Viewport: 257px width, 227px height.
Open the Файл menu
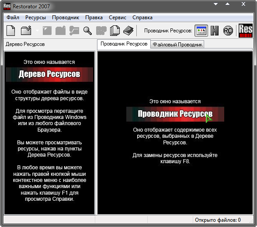point(13,17)
